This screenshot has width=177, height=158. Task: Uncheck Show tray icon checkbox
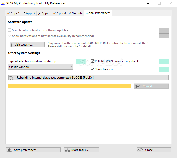click(x=92, y=69)
